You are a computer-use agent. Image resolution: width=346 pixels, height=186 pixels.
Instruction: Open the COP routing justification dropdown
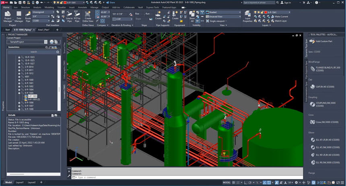(122, 19)
